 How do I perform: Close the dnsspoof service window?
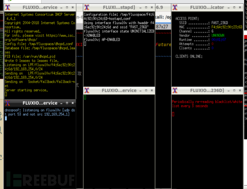point(73,103)
